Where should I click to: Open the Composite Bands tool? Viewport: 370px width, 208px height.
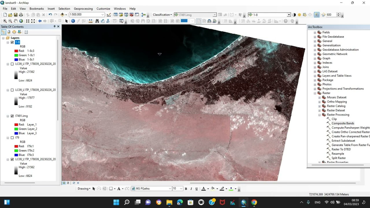click(x=343, y=123)
